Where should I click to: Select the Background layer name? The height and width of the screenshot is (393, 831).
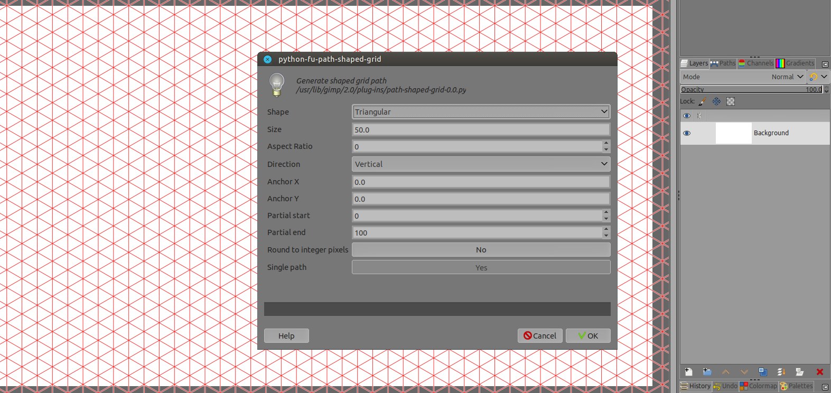click(x=771, y=133)
